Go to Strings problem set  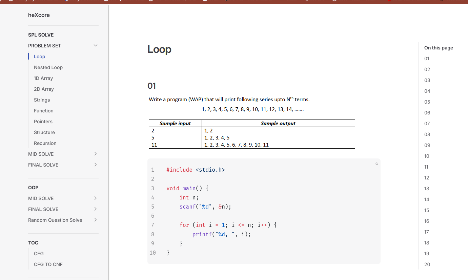[x=42, y=100]
